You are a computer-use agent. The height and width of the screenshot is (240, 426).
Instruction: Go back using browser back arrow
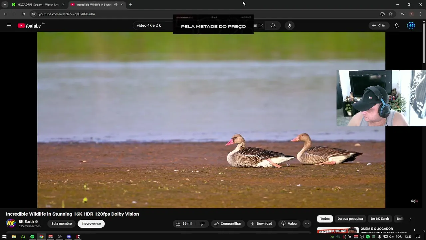pos(5,14)
